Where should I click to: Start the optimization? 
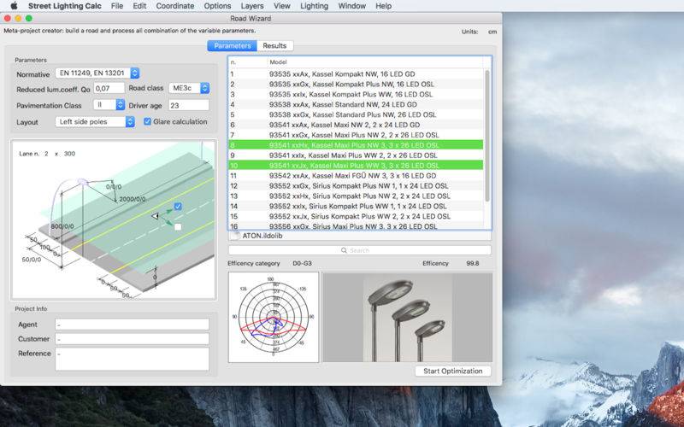click(x=453, y=371)
